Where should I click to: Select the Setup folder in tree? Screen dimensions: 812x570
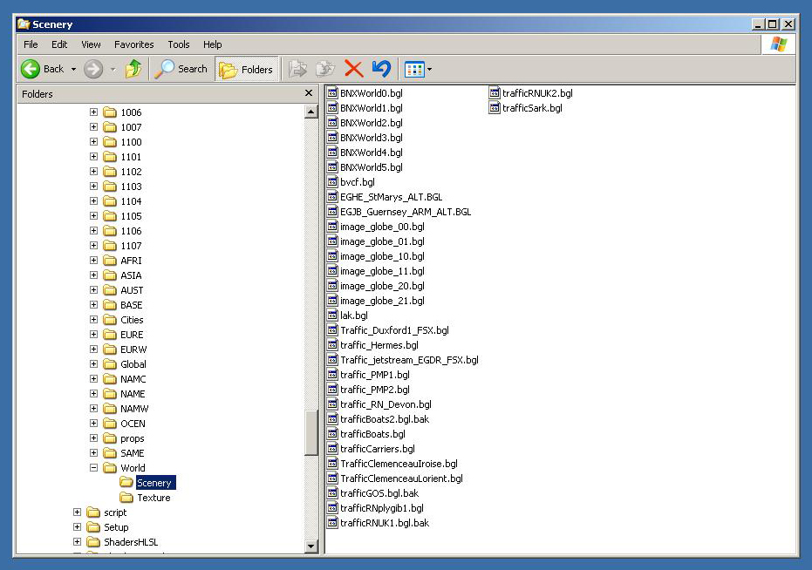(116, 527)
